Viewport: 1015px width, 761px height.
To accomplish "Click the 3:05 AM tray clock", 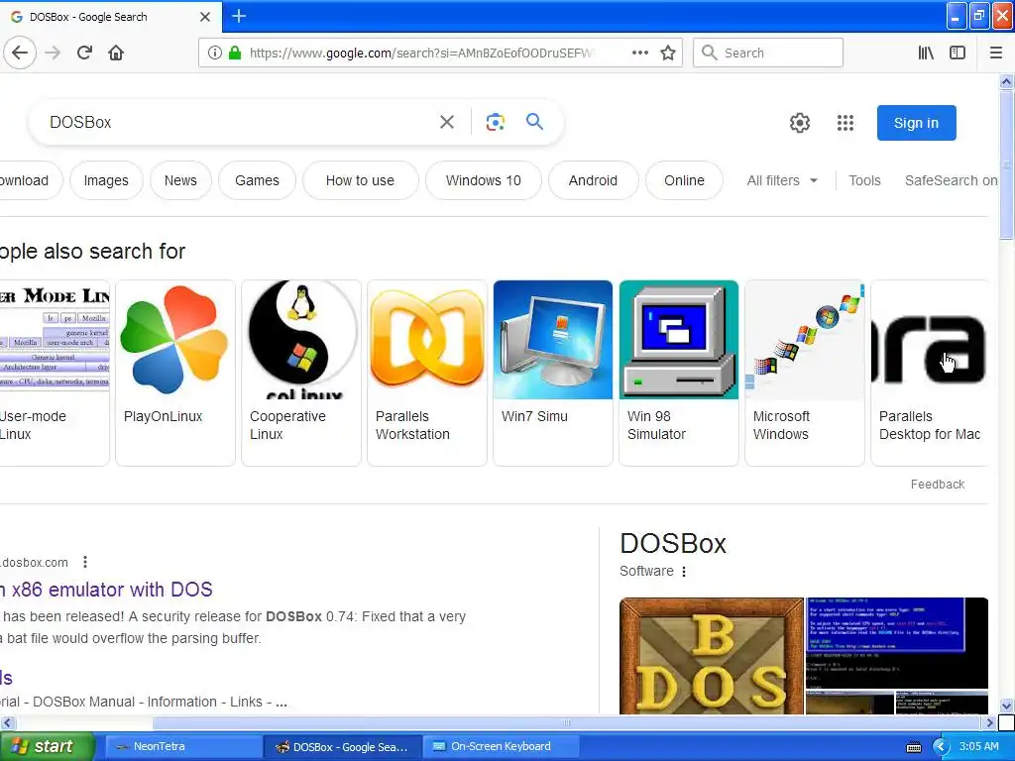I will coord(978,746).
